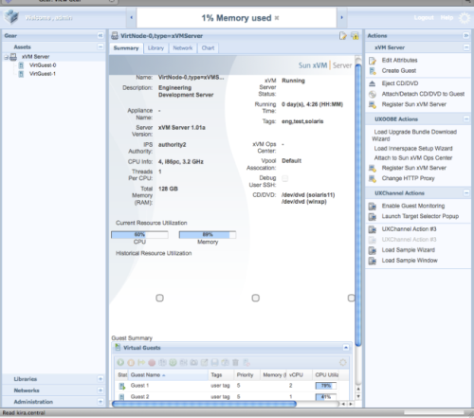Click the trash delete icon in guests toolbar
Screen dimensions: 474x418
[235, 362]
